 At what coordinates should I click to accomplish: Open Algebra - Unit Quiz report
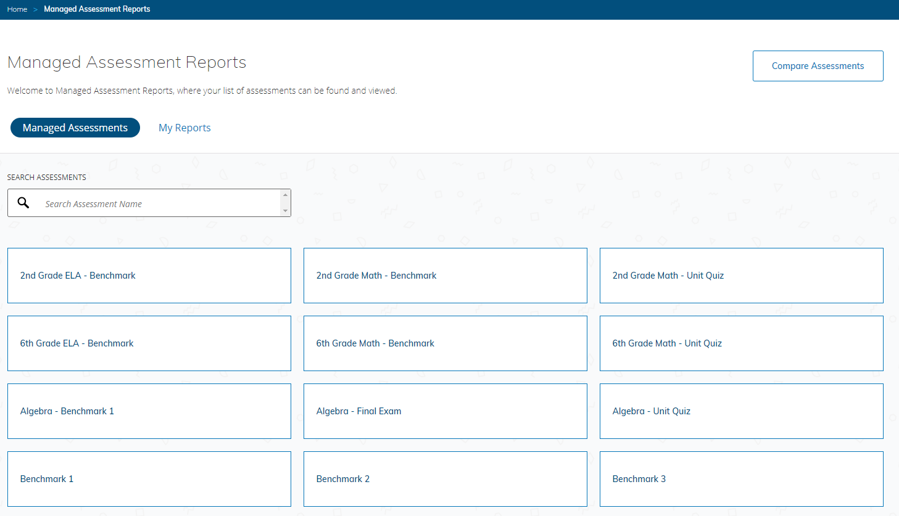tap(741, 411)
